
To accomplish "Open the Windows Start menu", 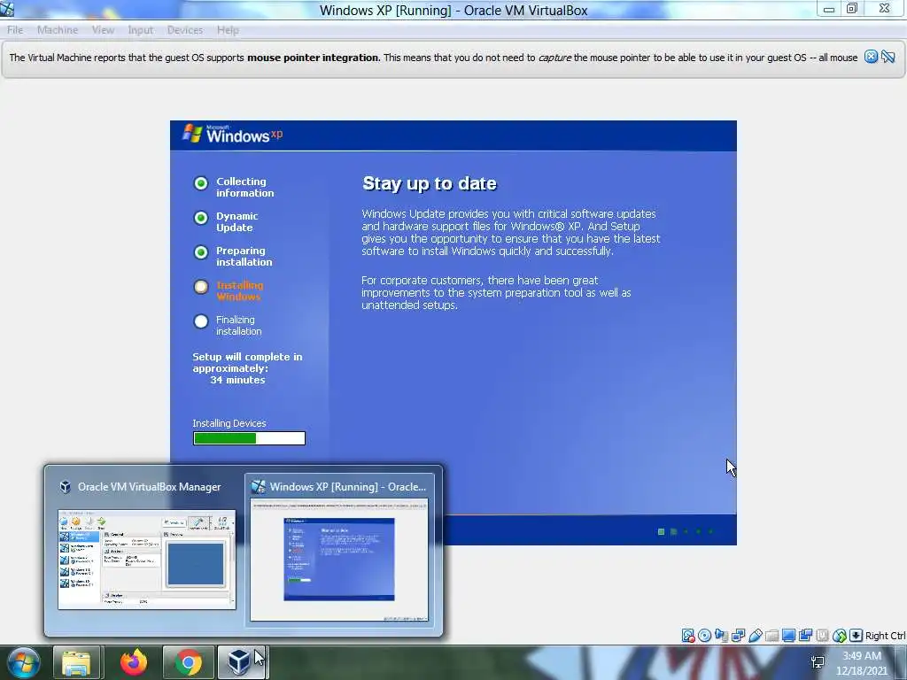I will coord(23,662).
